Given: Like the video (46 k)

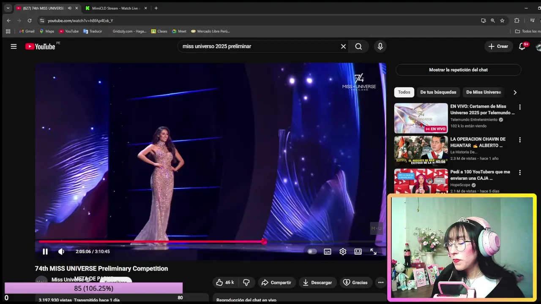Looking at the screenshot, I should point(225,282).
